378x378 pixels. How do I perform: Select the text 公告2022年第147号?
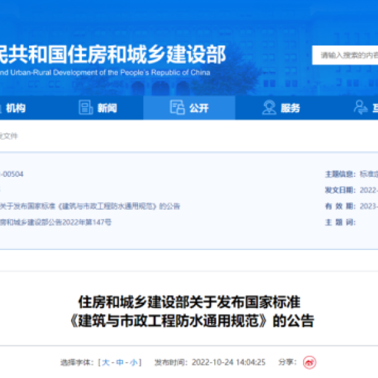[80, 222]
